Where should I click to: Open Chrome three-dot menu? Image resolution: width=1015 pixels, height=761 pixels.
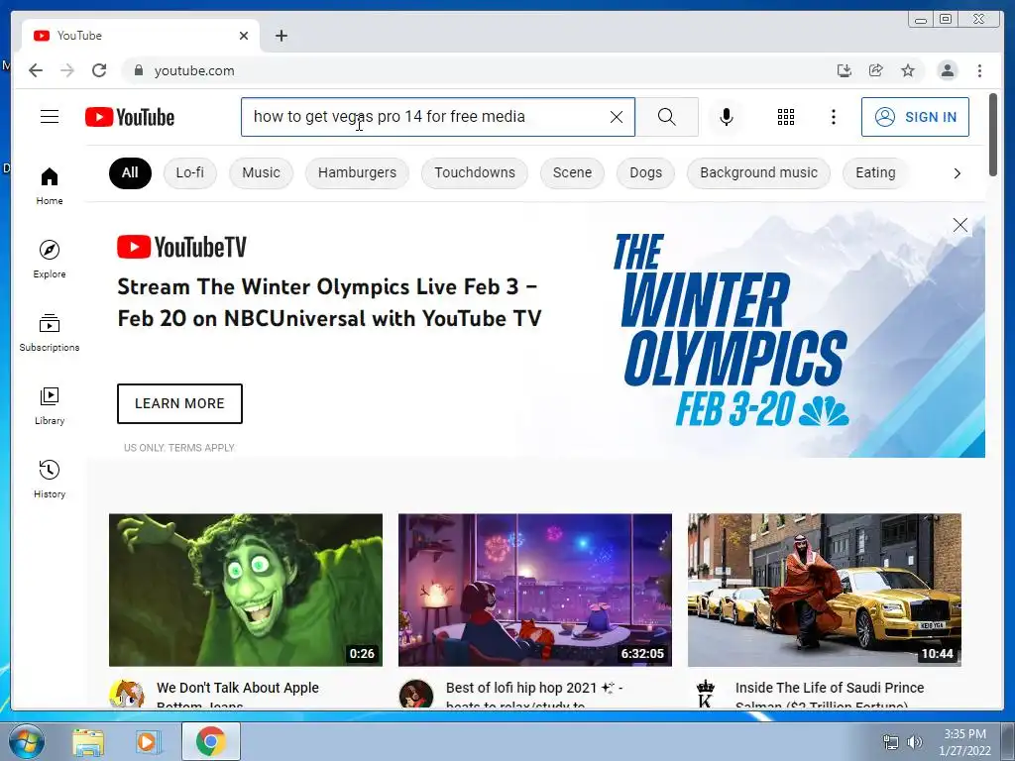[x=979, y=70]
